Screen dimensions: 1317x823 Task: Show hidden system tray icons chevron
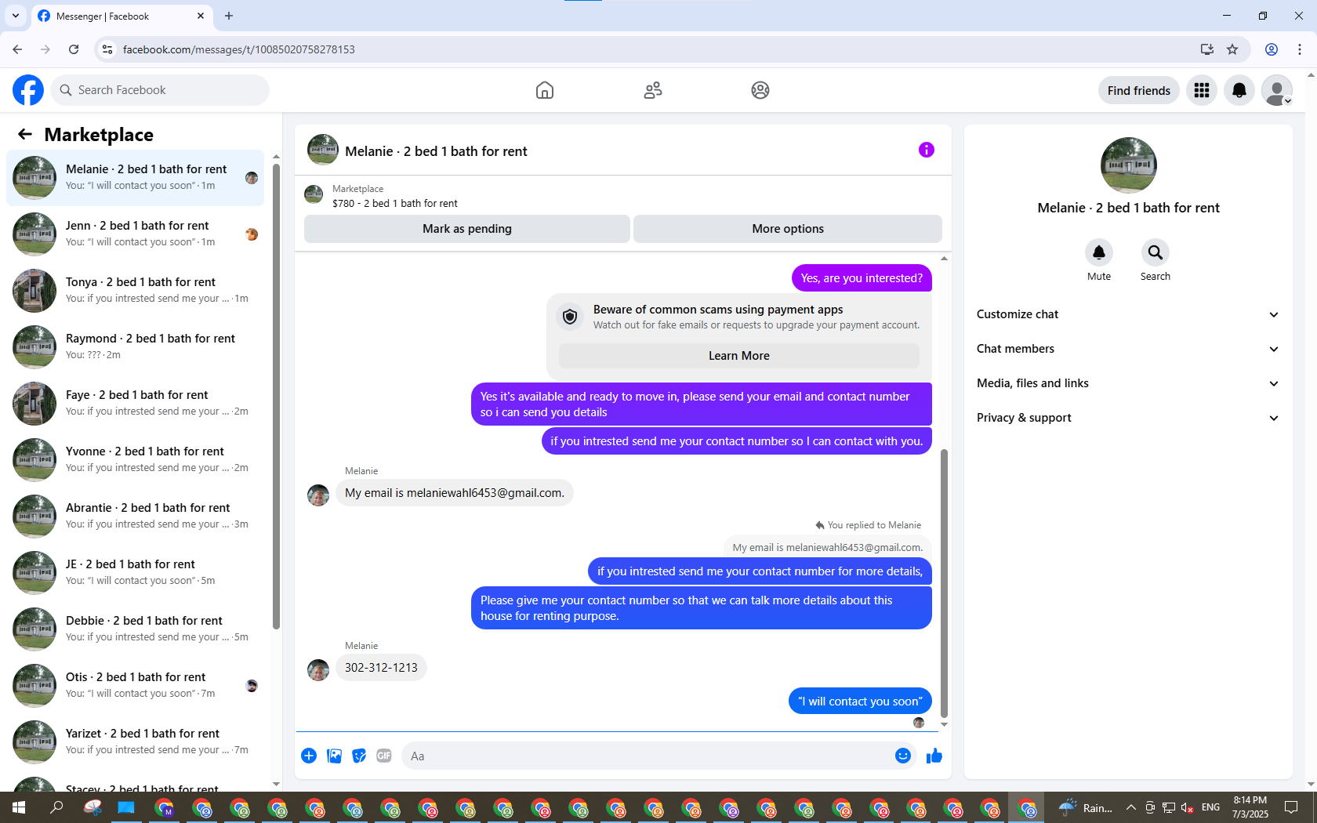pos(1130,807)
